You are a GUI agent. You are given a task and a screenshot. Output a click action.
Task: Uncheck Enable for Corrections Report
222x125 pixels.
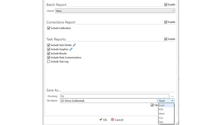(x=166, y=22)
